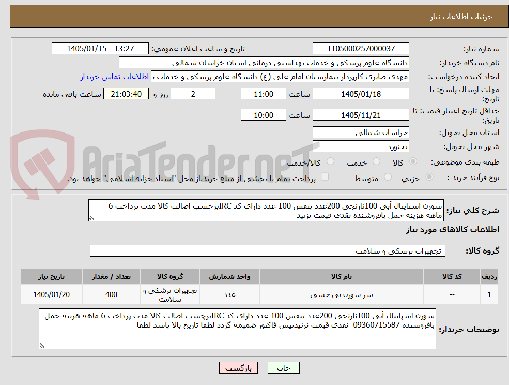Click the deadline time field 11:00
Screen dimensions: 509x385
click(263, 94)
